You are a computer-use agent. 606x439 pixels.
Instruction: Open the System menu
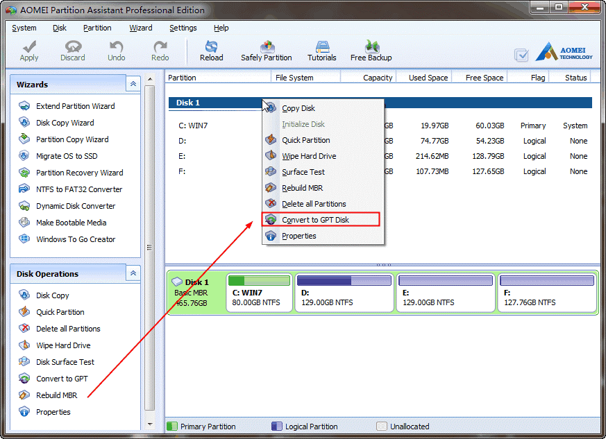tap(24, 28)
